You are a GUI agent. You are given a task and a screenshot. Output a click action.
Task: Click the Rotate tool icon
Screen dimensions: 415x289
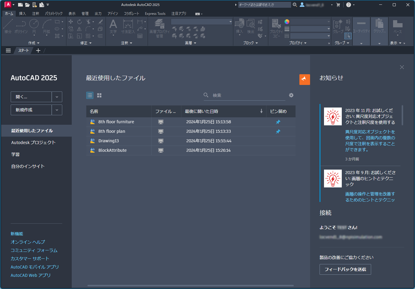click(79, 22)
